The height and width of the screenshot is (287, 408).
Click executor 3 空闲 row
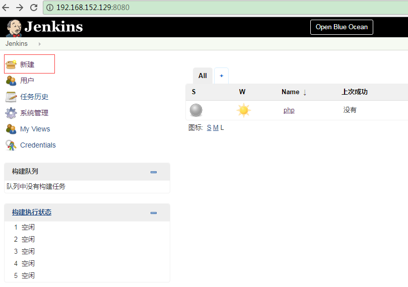[87, 251]
